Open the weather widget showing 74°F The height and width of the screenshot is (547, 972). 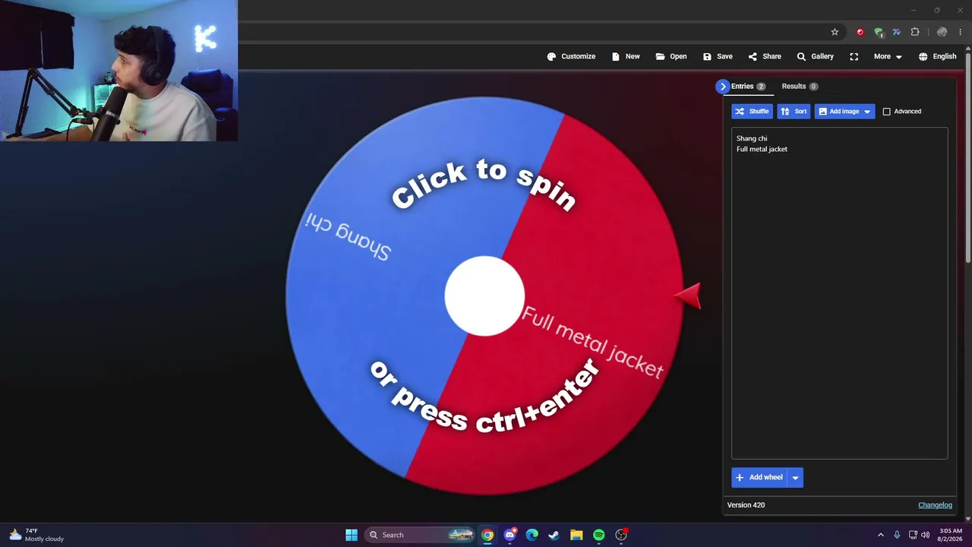(36, 535)
